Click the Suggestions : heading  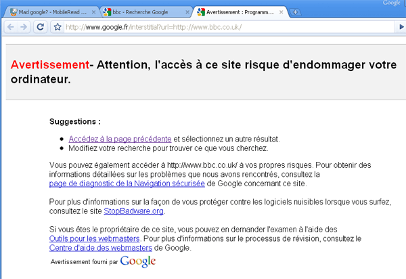point(75,121)
